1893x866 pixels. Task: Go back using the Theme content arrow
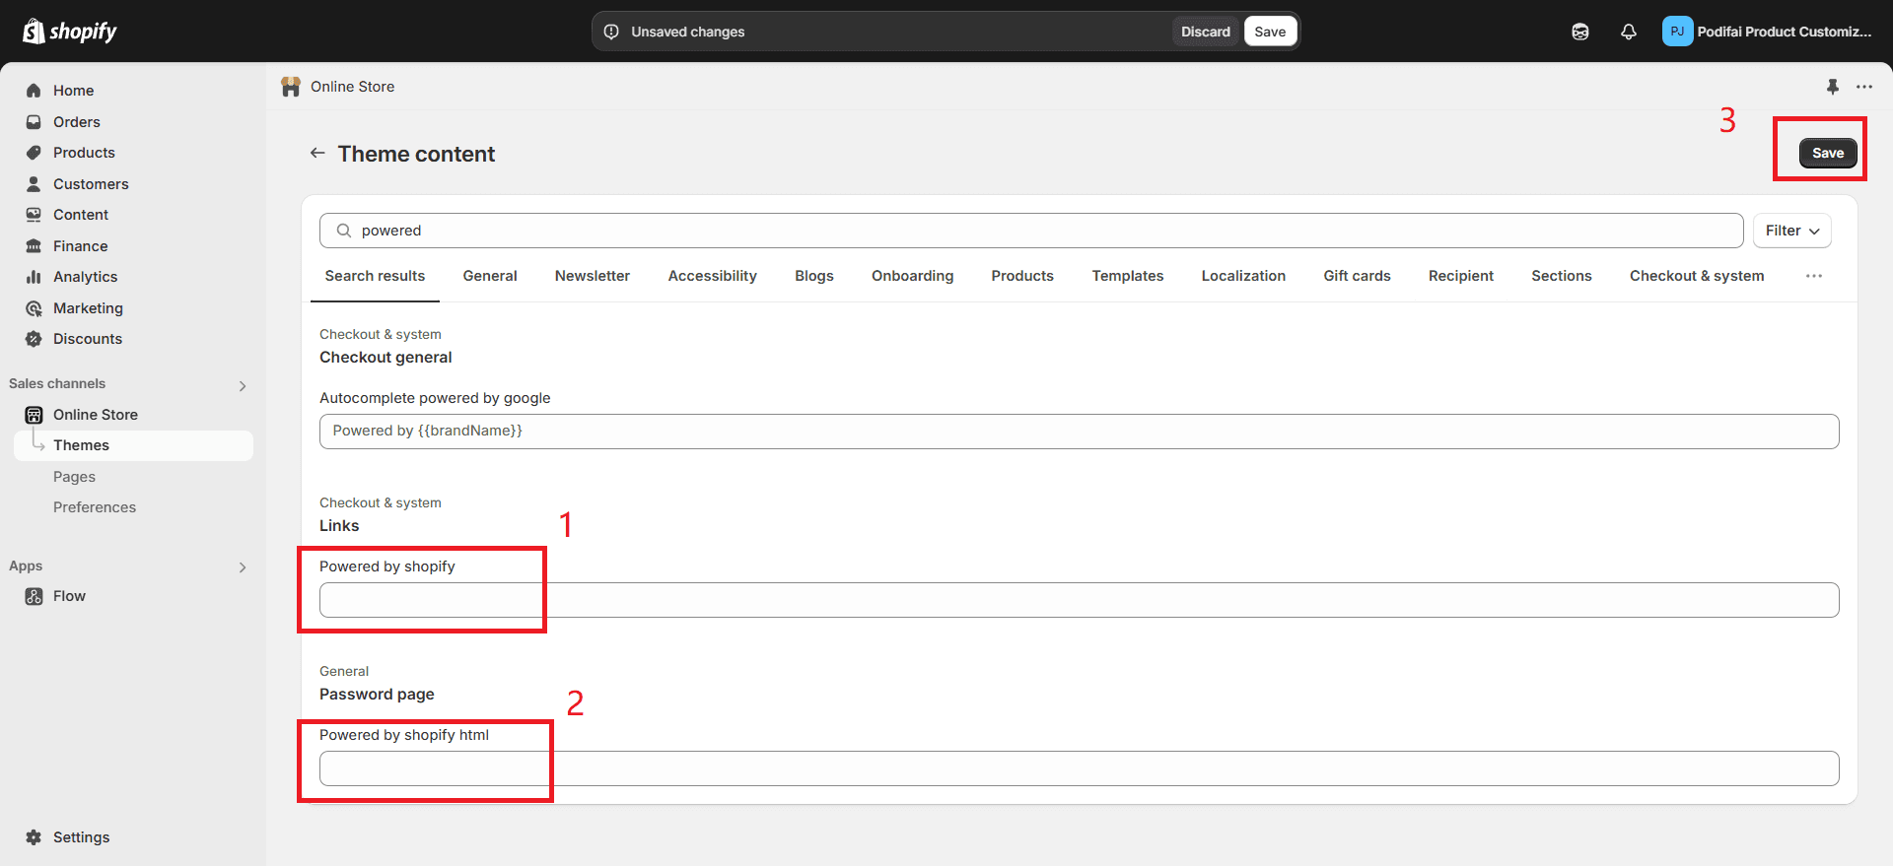click(x=317, y=153)
